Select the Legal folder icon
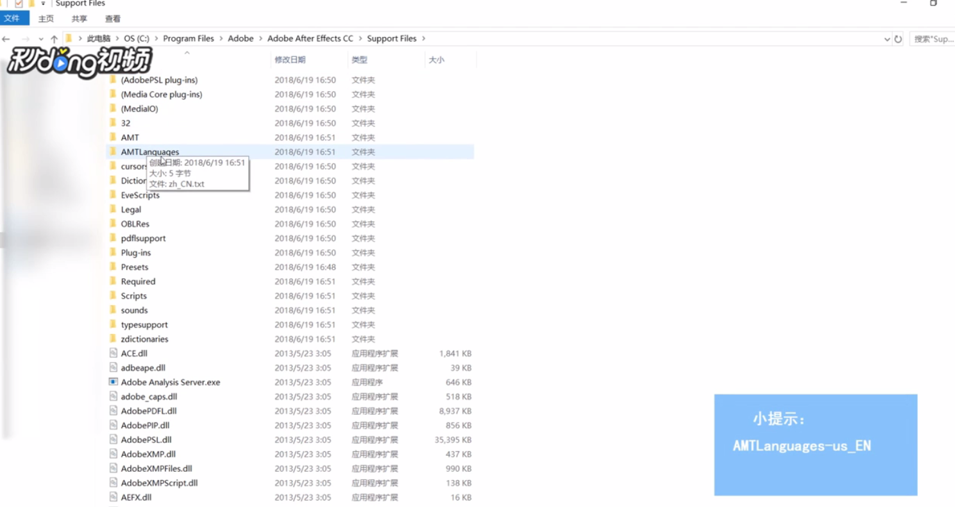This screenshot has height=507, width=955. point(113,210)
